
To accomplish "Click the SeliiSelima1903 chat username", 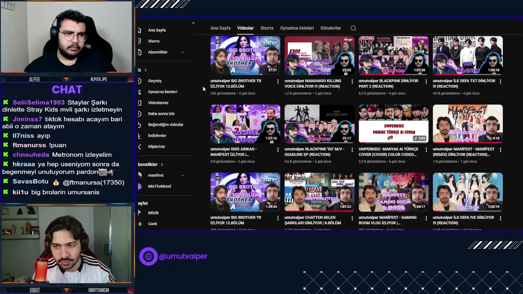I will 38,102.
